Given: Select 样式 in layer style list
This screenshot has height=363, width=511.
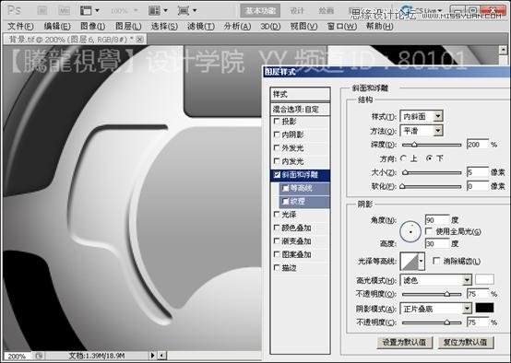Looking at the screenshot, I should point(300,94).
